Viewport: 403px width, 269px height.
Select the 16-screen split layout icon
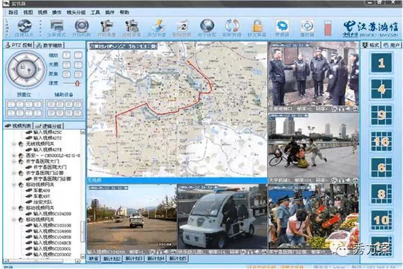381,142
